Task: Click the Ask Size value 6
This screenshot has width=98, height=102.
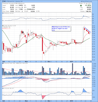Action: coord(22,7)
